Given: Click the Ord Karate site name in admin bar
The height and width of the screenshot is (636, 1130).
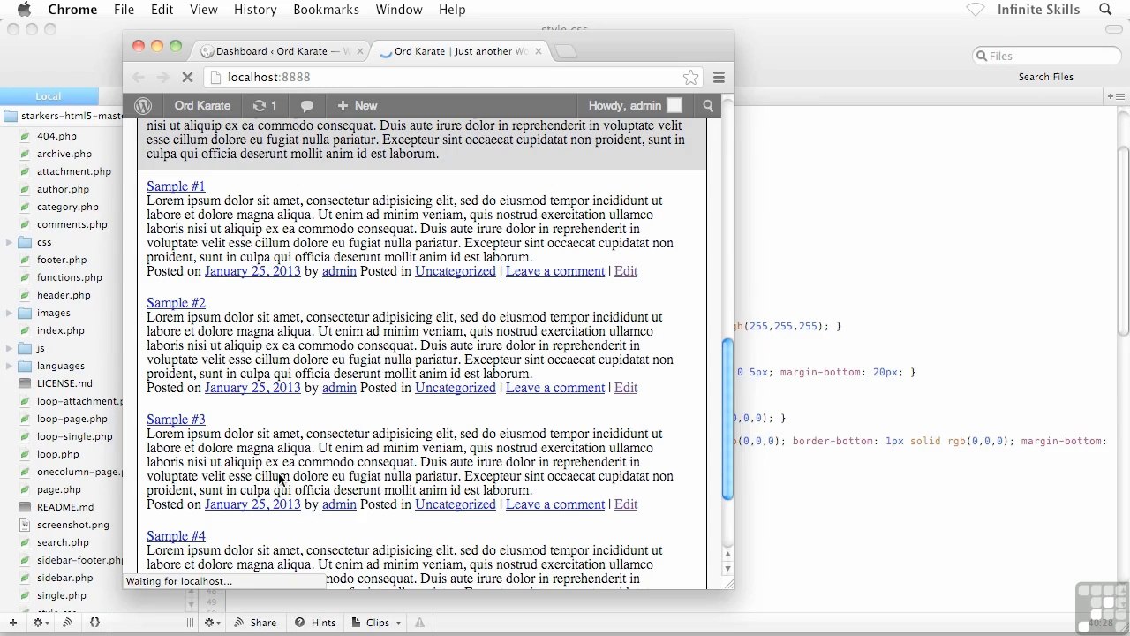Looking at the screenshot, I should [x=202, y=106].
